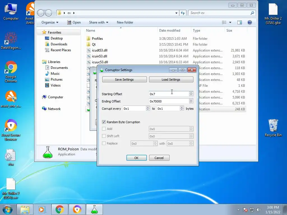Open the volume speaker tray icon
Image resolution: width=287 pixels, height=215 pixels.
[259, 210]
